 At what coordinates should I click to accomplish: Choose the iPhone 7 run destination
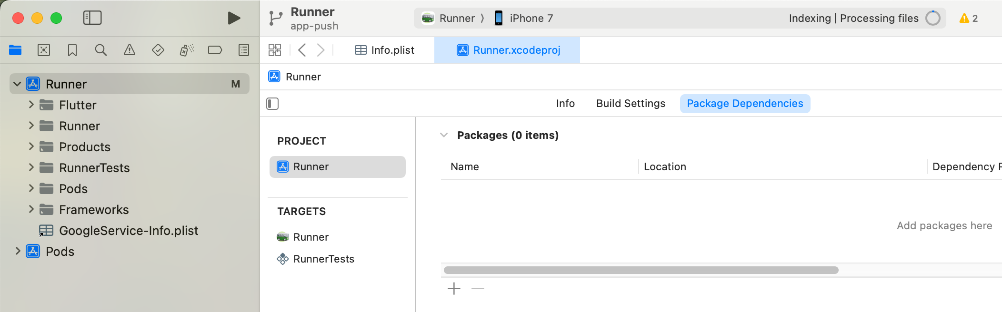(523, 18)
